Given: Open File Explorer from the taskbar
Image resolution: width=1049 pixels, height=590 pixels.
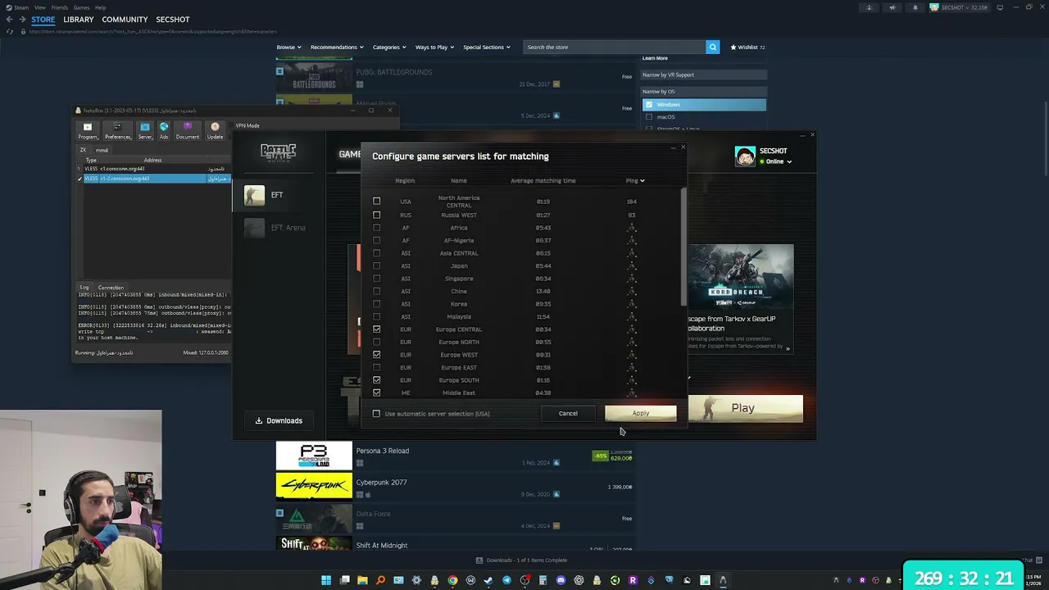Looking at the screenshot, I should tap(362, 580).
